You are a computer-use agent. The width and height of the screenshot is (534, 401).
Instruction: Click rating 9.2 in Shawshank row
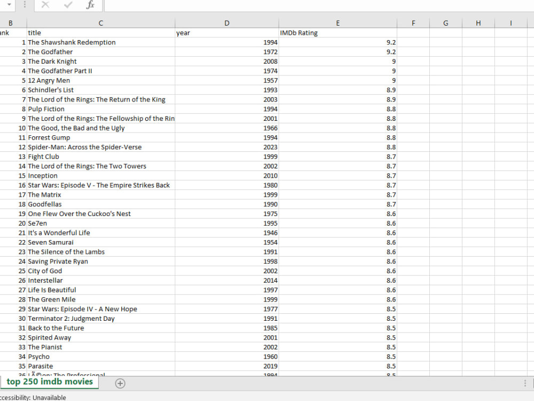tap(338, 42)
